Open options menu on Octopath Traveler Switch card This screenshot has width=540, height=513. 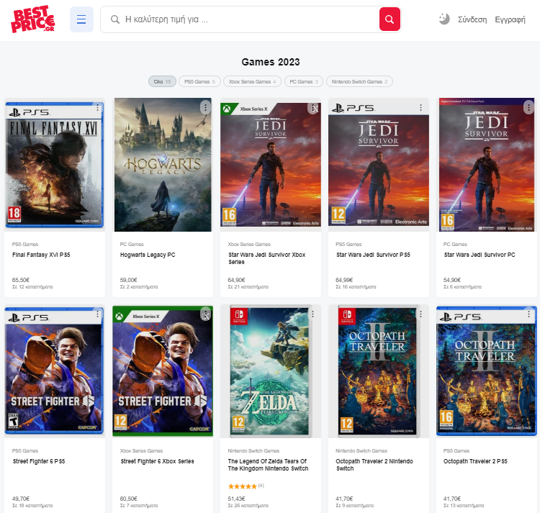pyautogui.click(x=420, y=314)
